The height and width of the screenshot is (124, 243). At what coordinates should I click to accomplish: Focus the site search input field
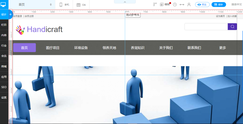206,26
